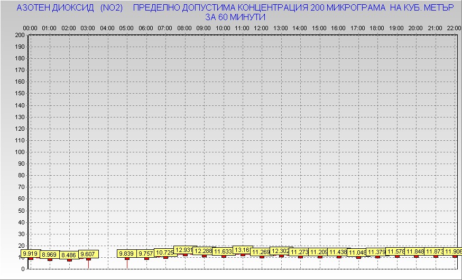Click the 9.919 data label at 00:00
The image size is (462, 280).
click(x=30, y=254)
